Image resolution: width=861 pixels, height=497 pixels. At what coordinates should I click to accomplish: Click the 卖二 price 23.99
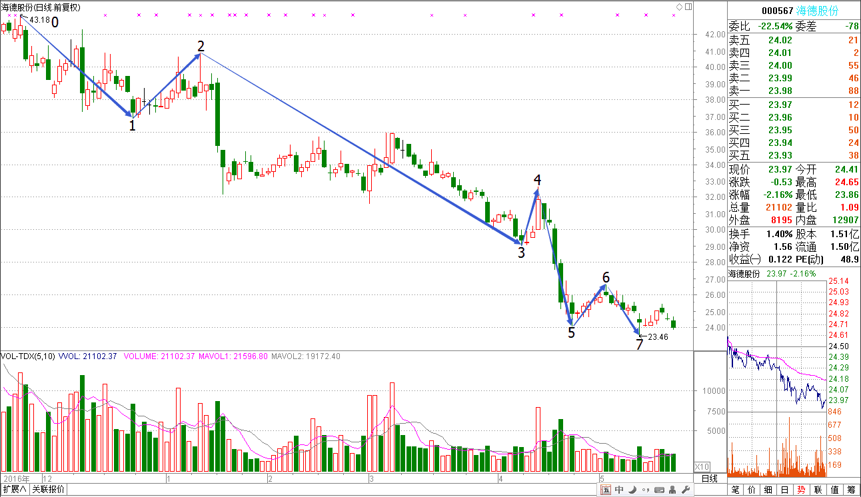pos(780,79)
